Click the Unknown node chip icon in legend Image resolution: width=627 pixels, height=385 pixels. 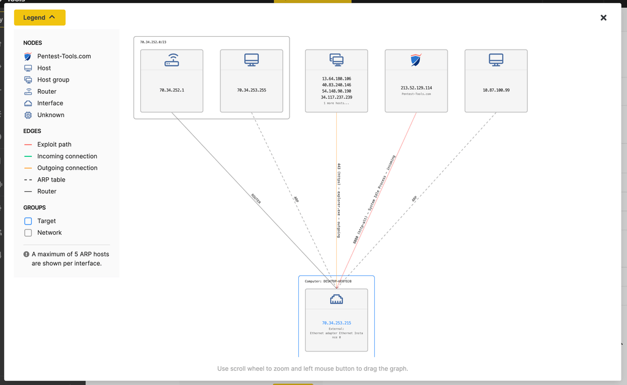27,114
